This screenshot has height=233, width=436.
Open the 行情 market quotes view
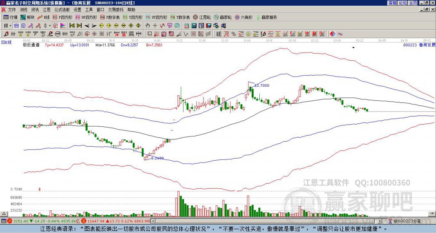[10, 17]
